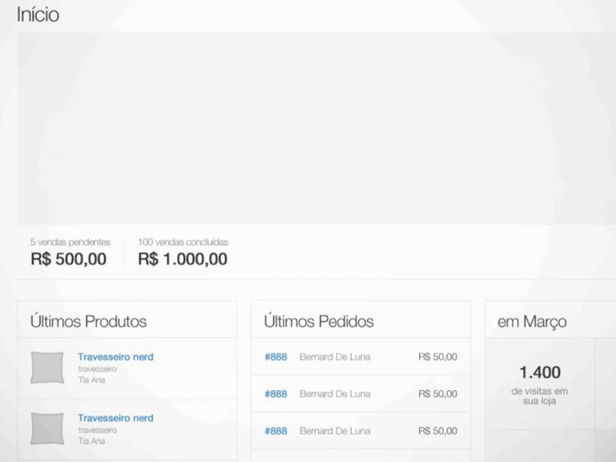This screenshot has height=462, width=616.
Task: Click Bernard De Luna in first order row
Action: [x=335, y=357]
